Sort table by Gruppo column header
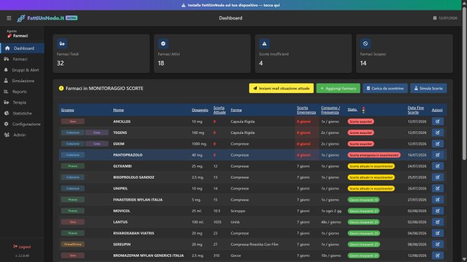 point(67,110)
